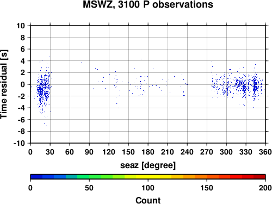
Task: Click colorbar tick label 150
Action: [207, 188]
